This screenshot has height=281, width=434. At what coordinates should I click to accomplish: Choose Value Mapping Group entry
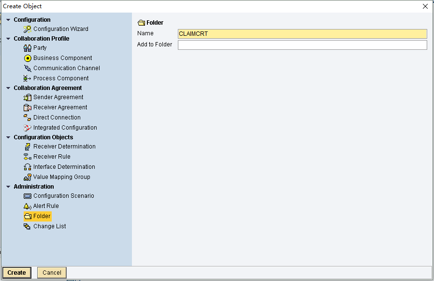click(x=62, y=177)
